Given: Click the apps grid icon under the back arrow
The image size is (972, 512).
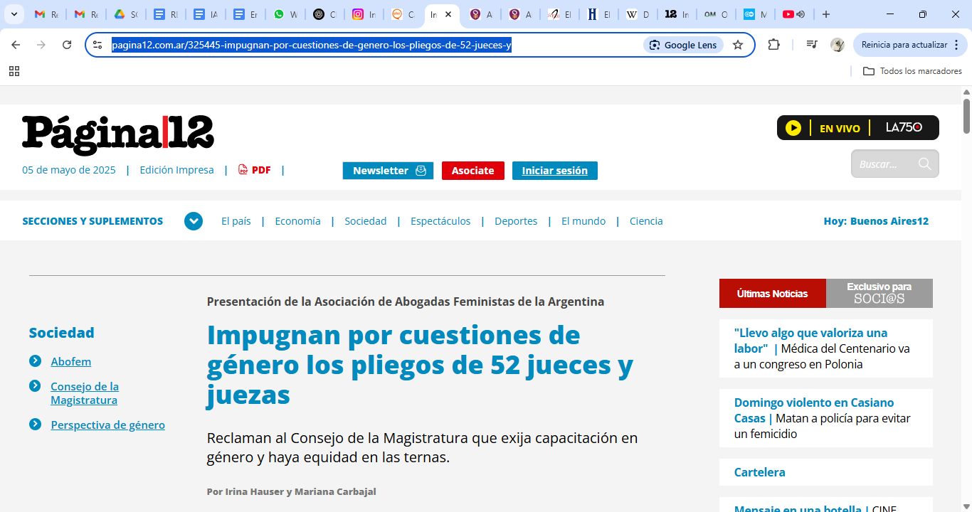Looking at the screenshot, I should (x=14, y=71).
